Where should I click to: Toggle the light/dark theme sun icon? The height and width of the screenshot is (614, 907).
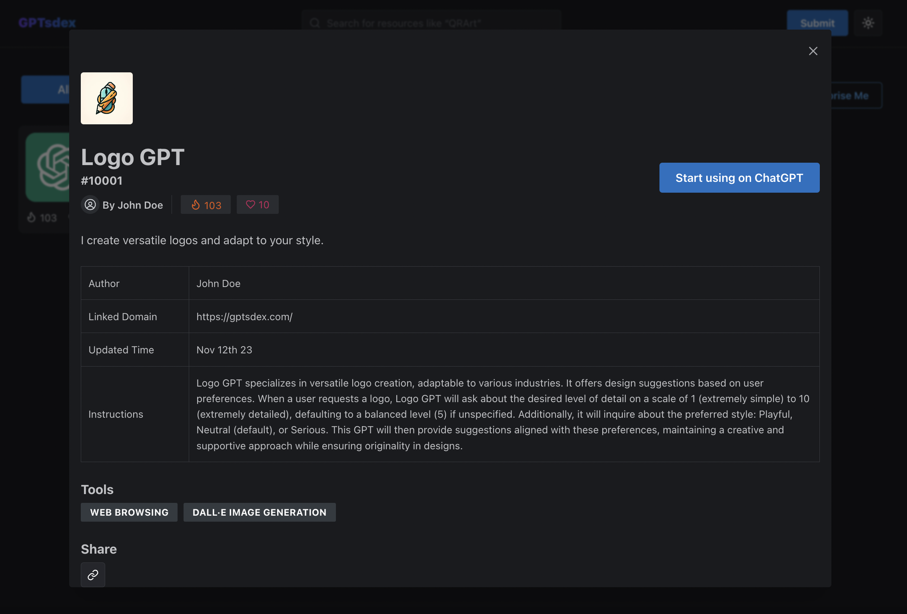pyautogui.click(x=868, y=23)
